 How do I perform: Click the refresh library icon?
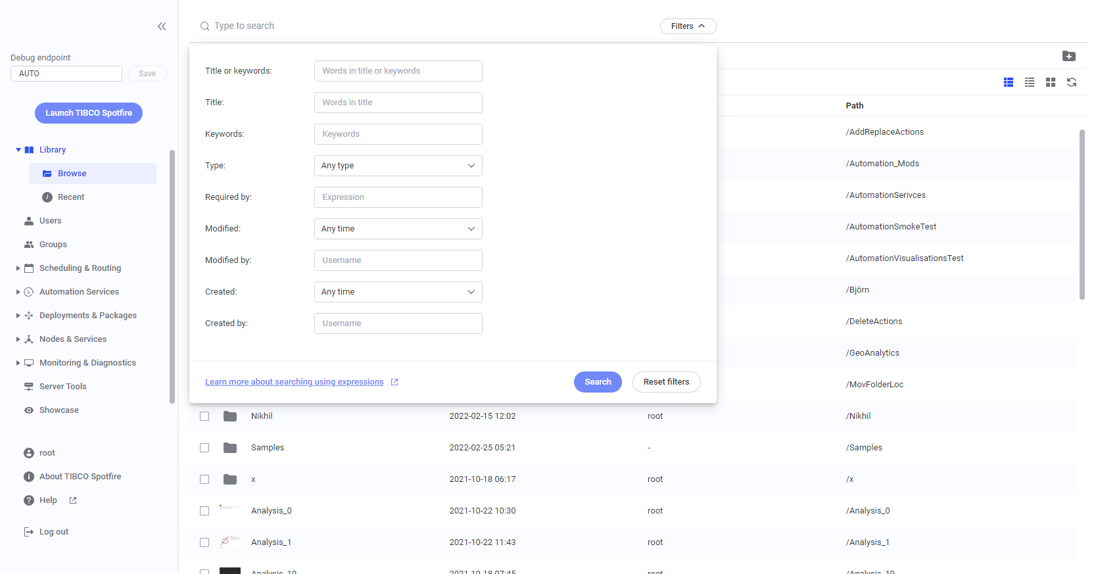tap(1071, 82)
